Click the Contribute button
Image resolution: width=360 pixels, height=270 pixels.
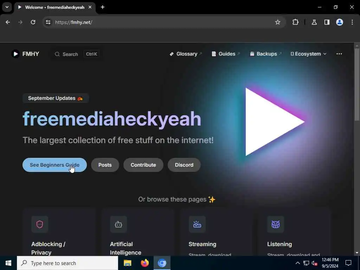(143, 165)
